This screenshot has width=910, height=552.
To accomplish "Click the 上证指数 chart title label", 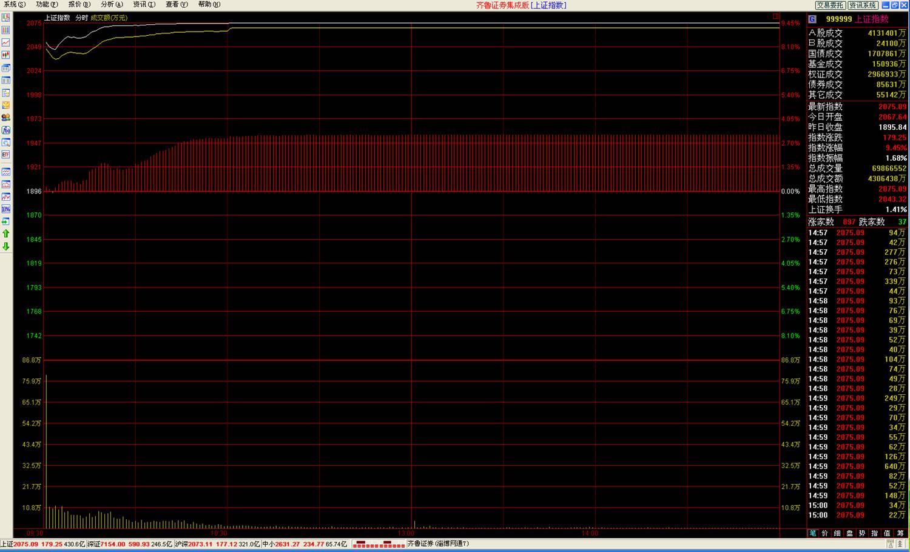I will click(57, 18).
